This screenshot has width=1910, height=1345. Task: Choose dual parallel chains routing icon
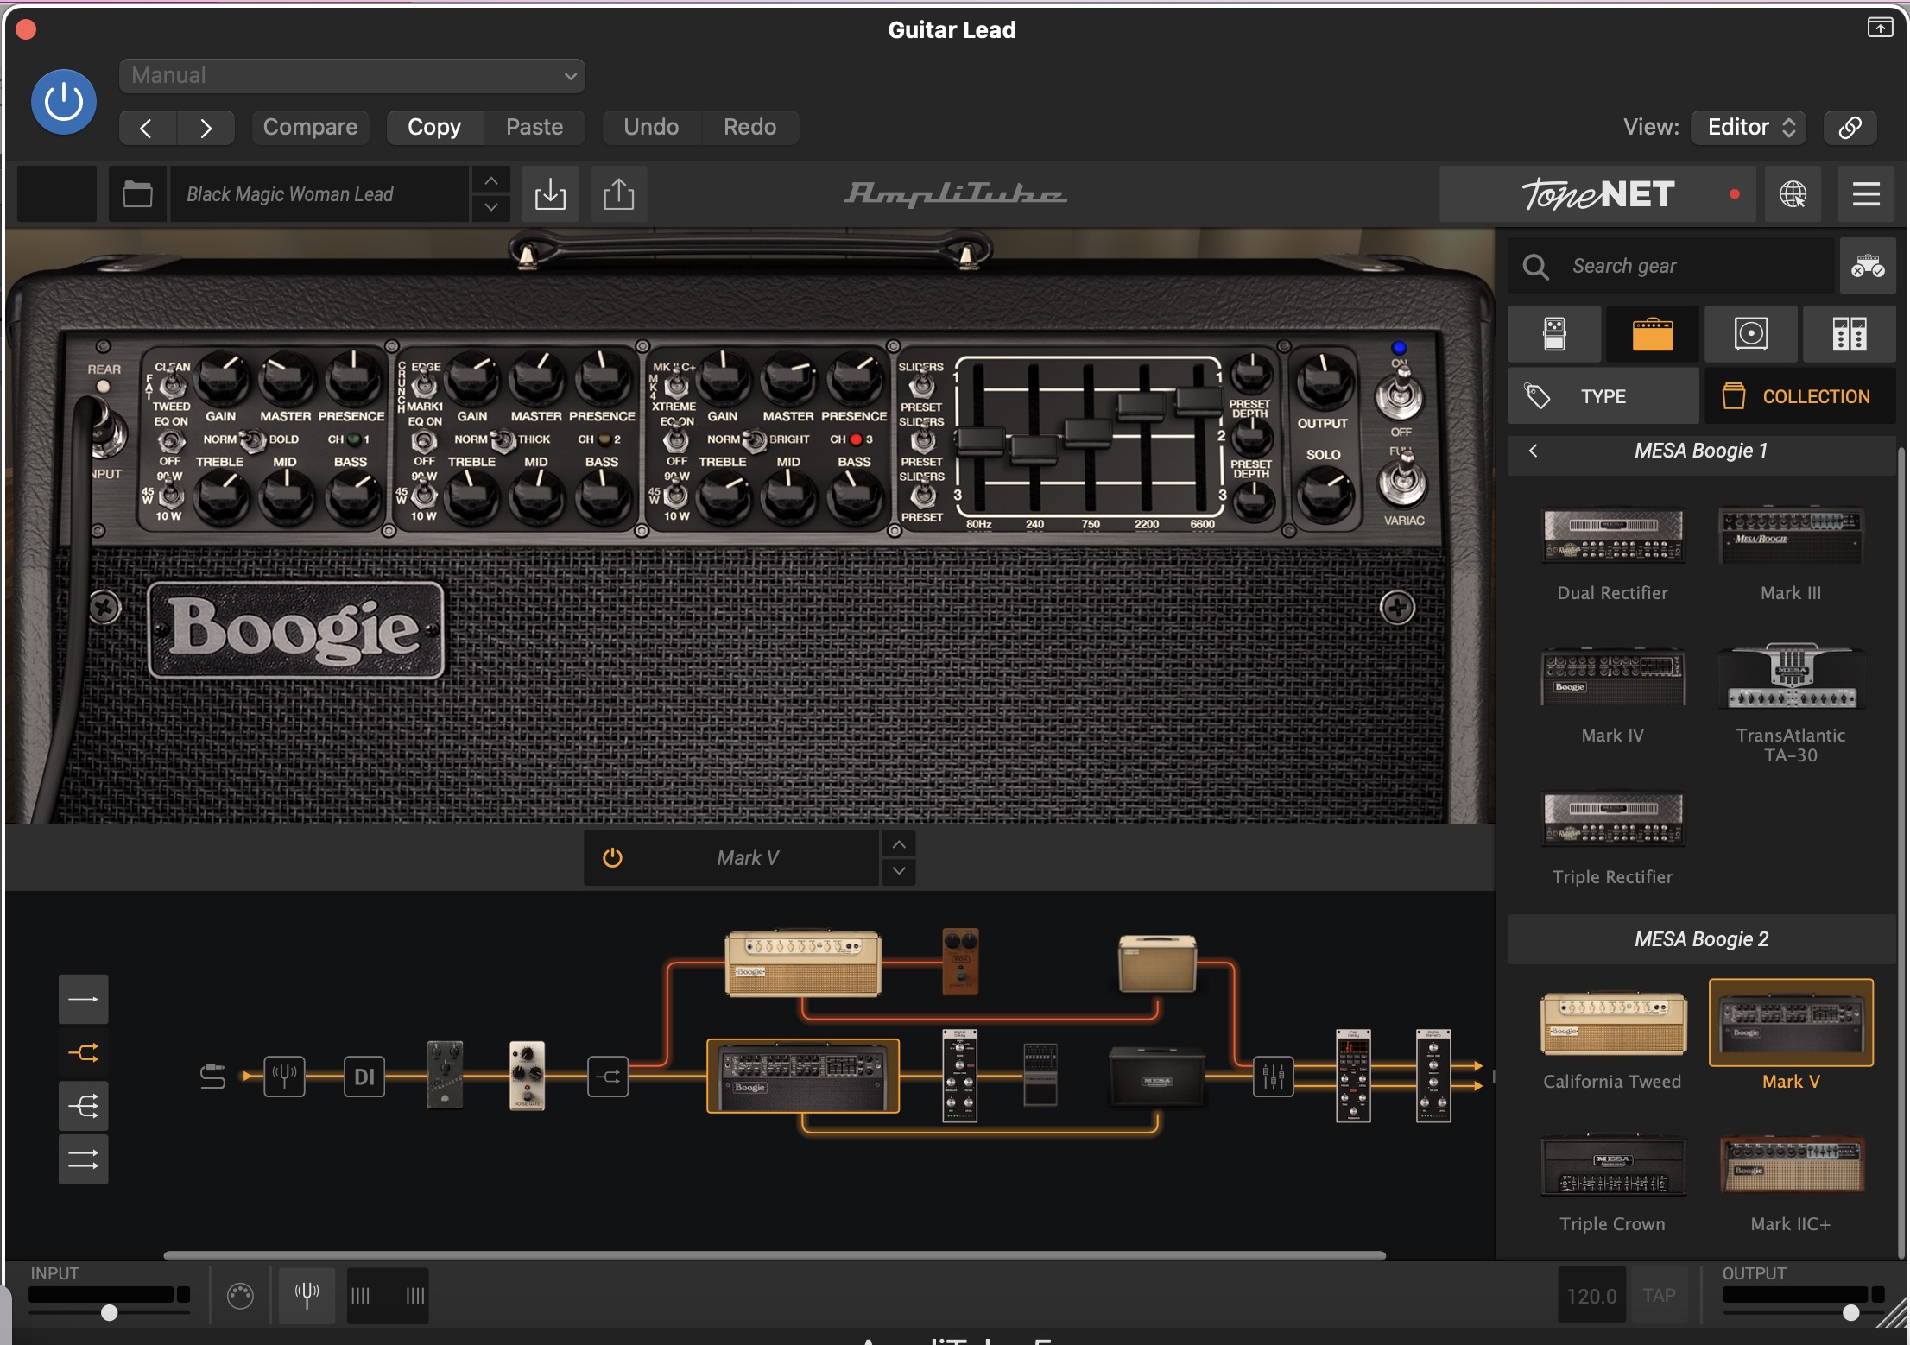(84, 1159)
